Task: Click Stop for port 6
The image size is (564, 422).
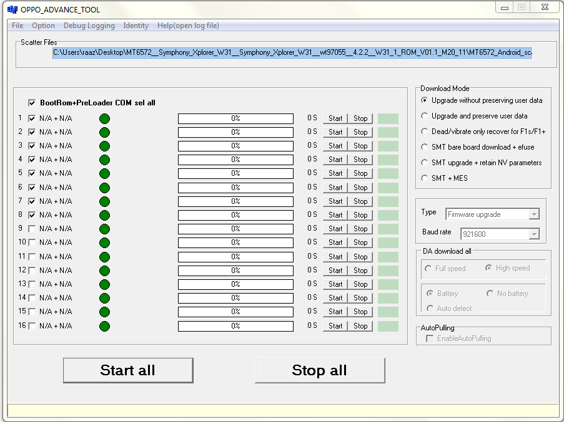Action: [360, 188]
